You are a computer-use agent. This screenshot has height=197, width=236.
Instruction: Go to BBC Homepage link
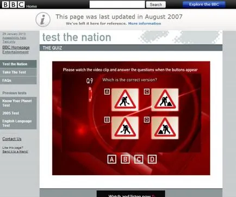click(16, 47)
